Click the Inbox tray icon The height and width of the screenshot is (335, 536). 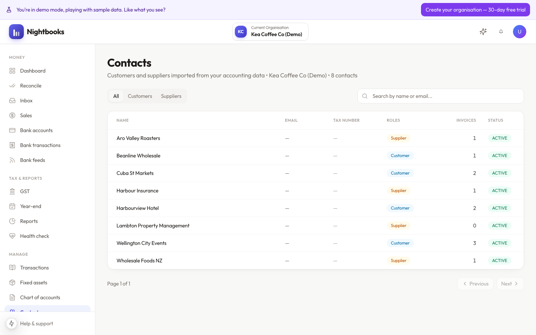tap(12, 100)
